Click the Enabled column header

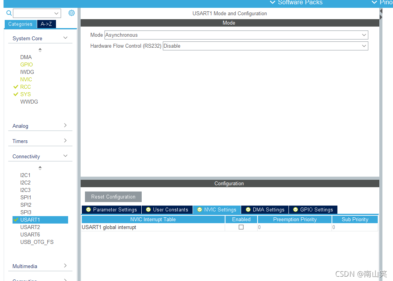(x=241, y=219)
